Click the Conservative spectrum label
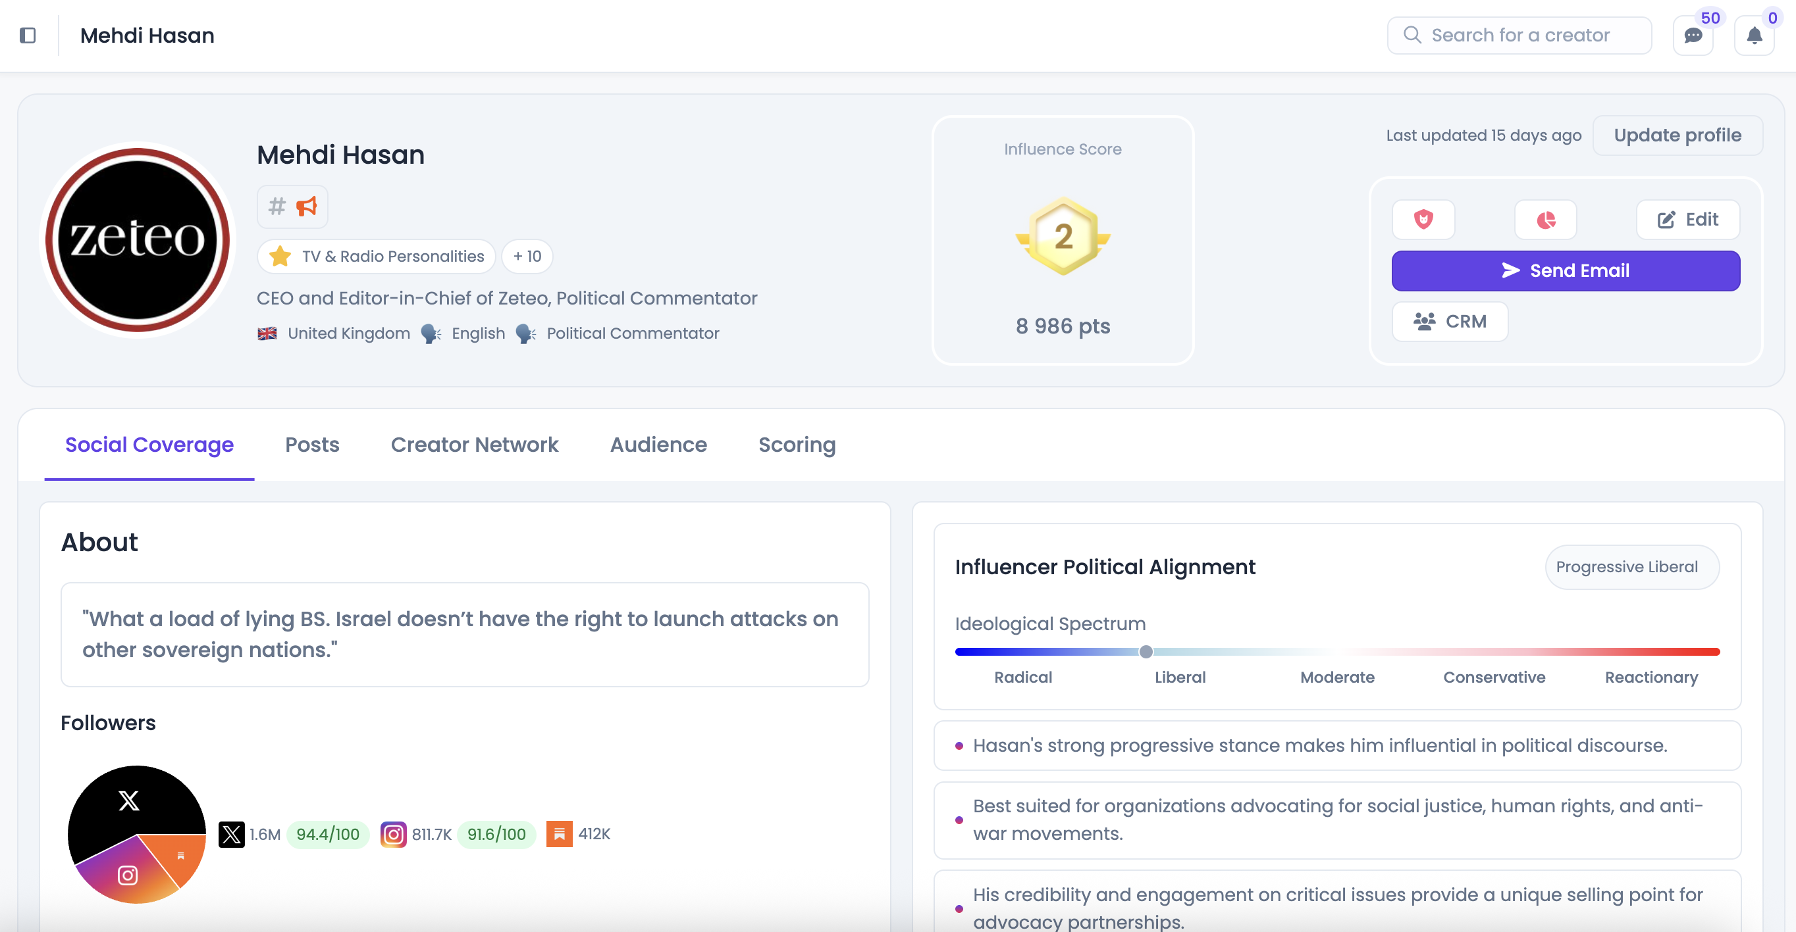The width and height of the screenshot is (1796, 932). tap(1494, 677)
